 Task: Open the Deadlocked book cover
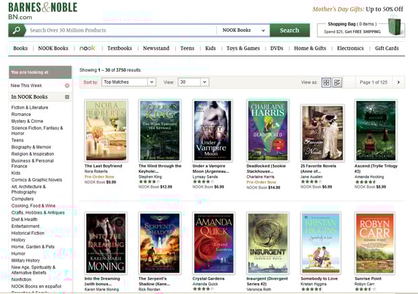(268, 130)
